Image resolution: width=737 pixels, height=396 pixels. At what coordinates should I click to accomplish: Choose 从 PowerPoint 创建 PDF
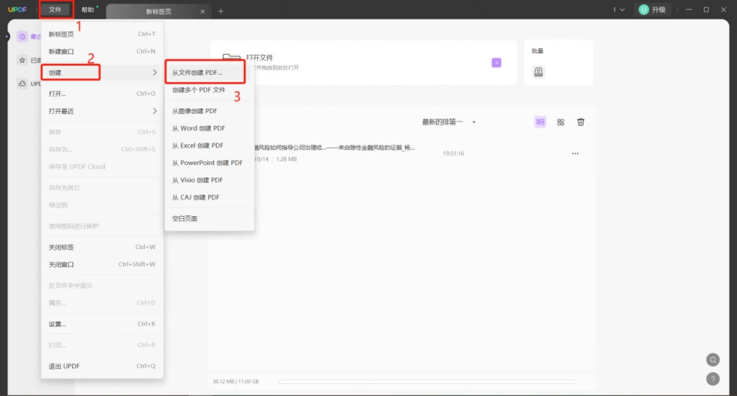click(209, 163)
